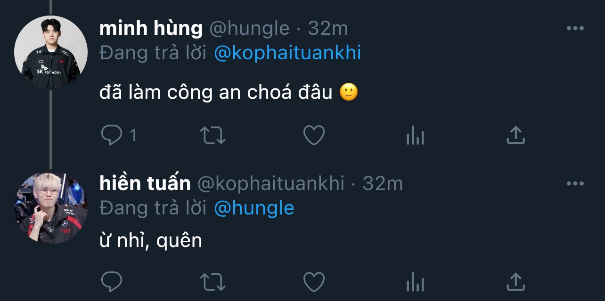View analytics for hiền tuấn's tweet
The width and height of the screenshot is (605, 301).
click(415, 283)
